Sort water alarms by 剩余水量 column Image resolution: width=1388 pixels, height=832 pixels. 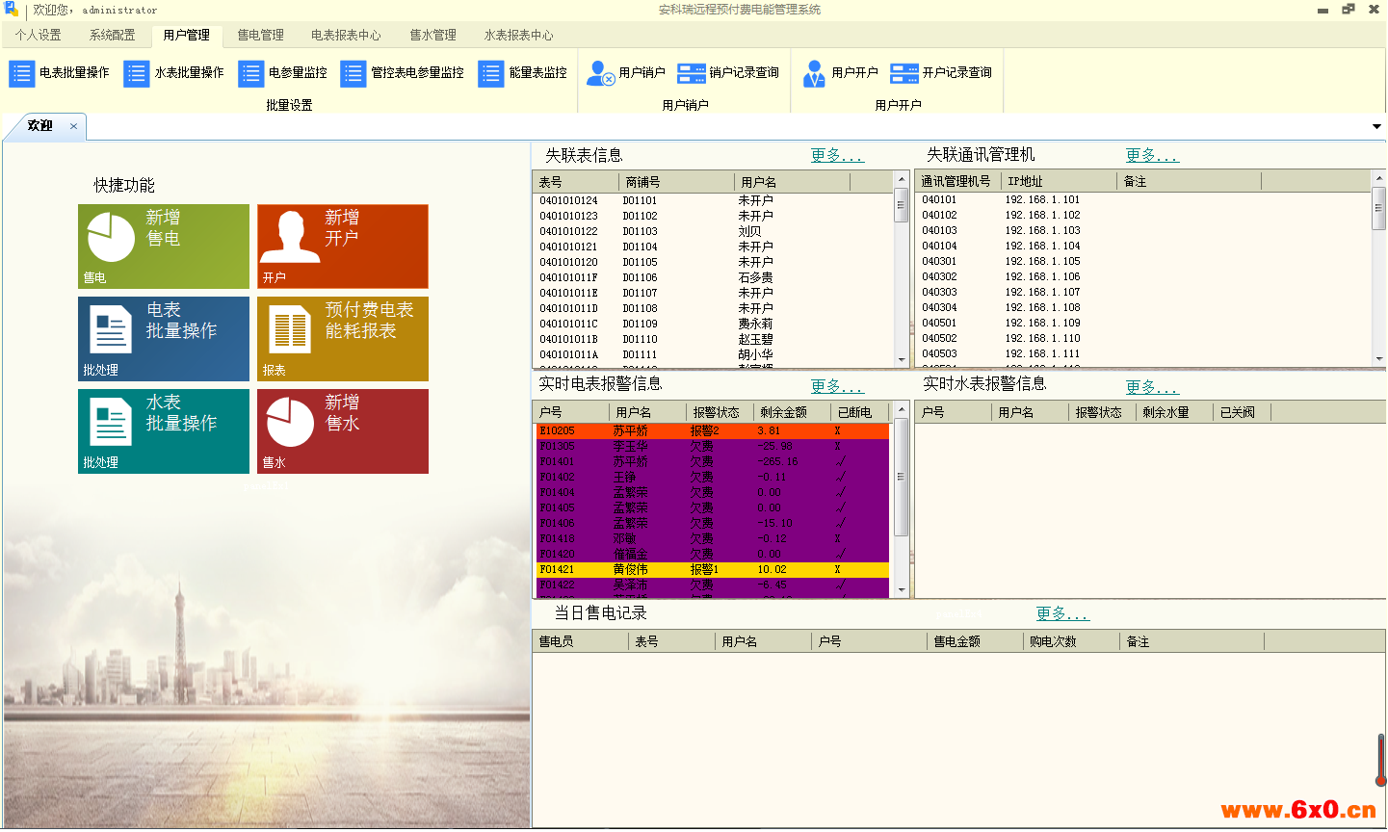[1174, 412]
